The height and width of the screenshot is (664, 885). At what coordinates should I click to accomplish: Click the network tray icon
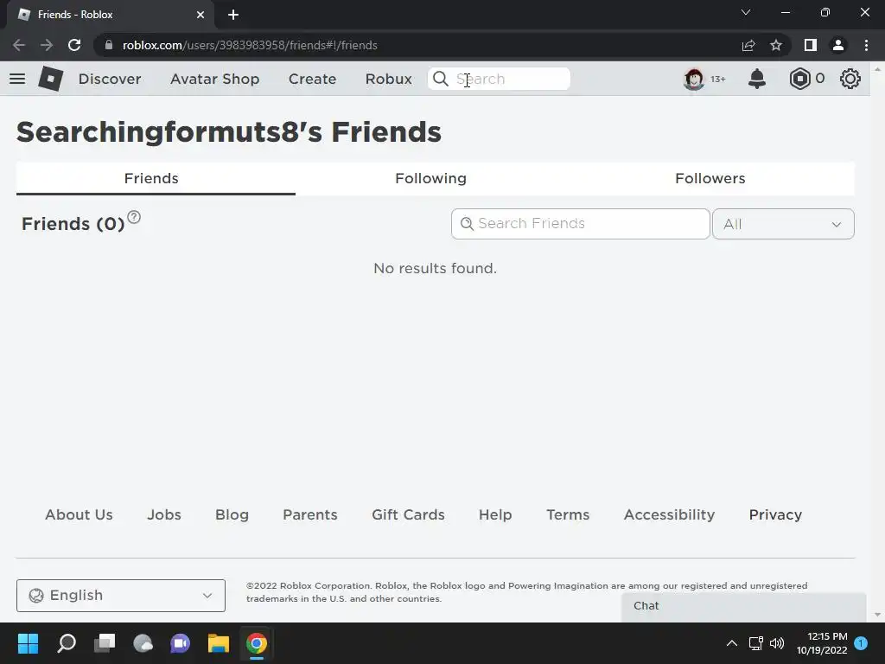[x=755, y=643]
